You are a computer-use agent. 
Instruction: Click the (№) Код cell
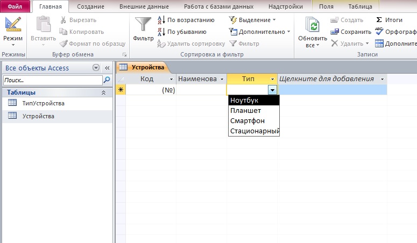(151, 90)
